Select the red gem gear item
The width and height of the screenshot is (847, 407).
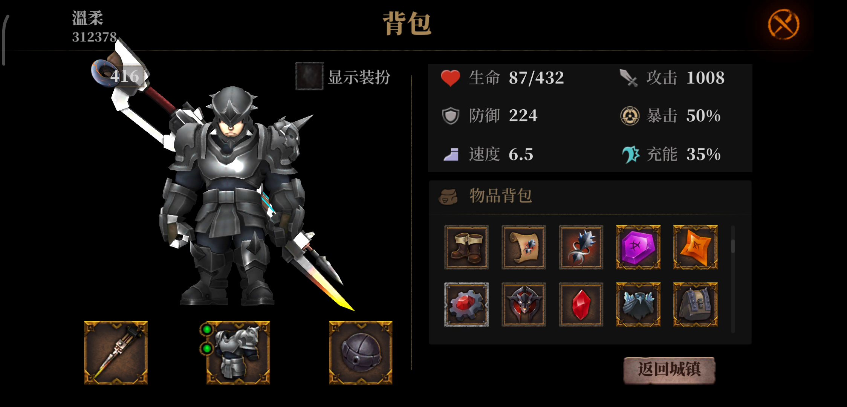pos(466,304)
